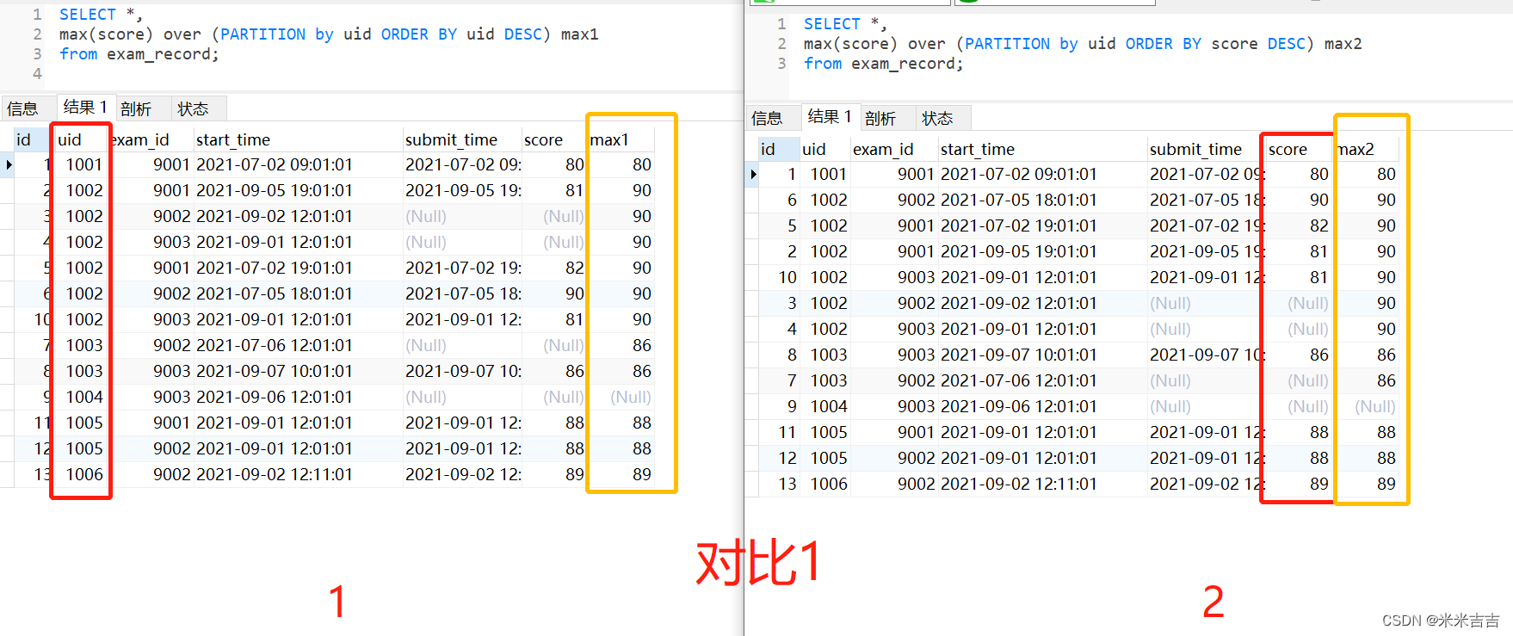Select max2 value 89 in right grid
The image size is (1513, 636).
click(1366, 484)
